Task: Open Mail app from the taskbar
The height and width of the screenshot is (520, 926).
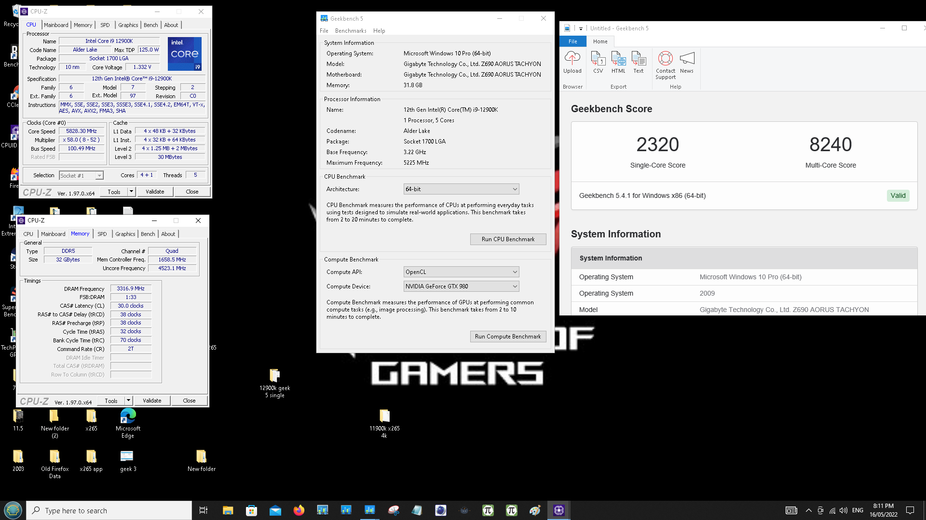Action: (x=275, y=510)
